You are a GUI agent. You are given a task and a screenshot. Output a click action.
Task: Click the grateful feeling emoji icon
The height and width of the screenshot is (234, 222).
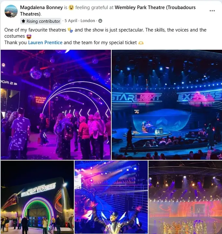click(71, 7)
